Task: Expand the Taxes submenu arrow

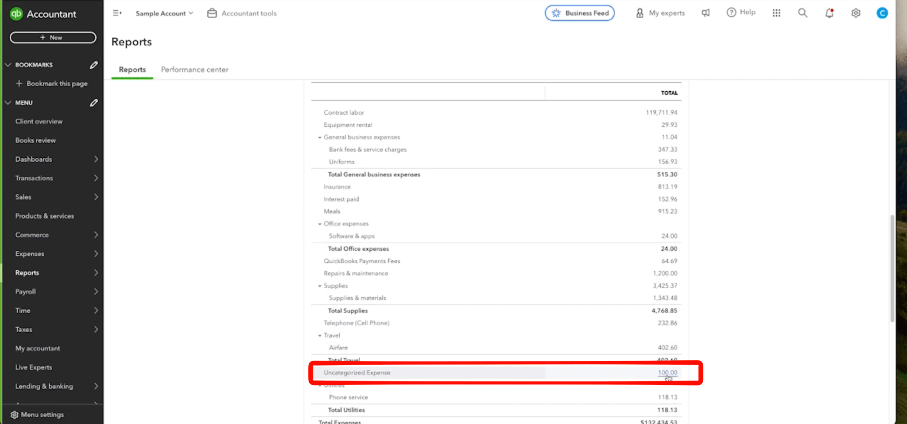Action: 96,330
